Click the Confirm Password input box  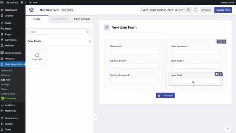click(135, 81)
